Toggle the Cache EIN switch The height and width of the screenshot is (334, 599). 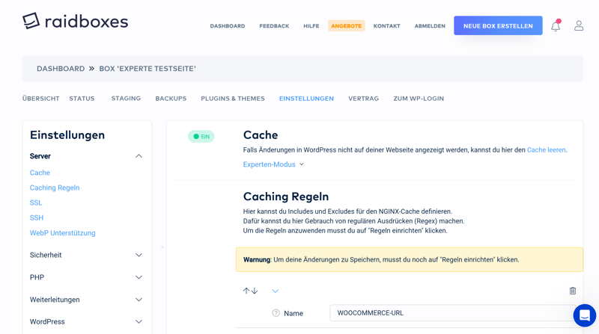pyautogui.click(x=201, y=137)
